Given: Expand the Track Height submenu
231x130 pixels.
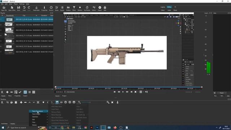Looking at the screenshot, I should [39, 114].
